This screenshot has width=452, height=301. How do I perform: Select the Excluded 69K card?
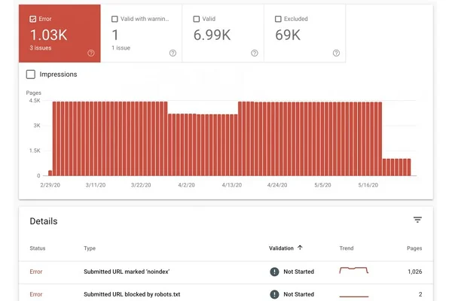tap(305, 34)
